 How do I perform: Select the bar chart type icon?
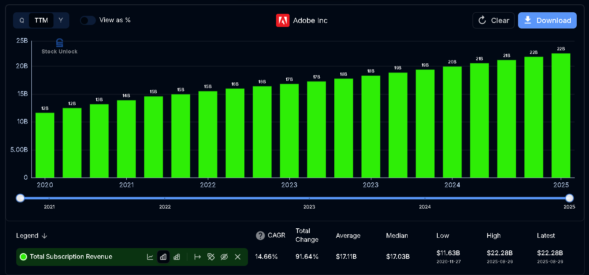click(x=163, y=257)
